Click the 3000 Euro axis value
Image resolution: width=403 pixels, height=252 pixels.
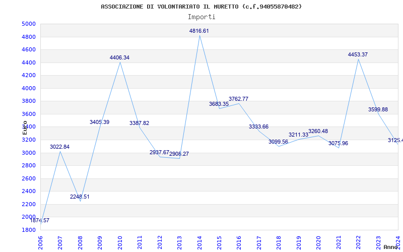pyautogui.click(x=29, y=153)
